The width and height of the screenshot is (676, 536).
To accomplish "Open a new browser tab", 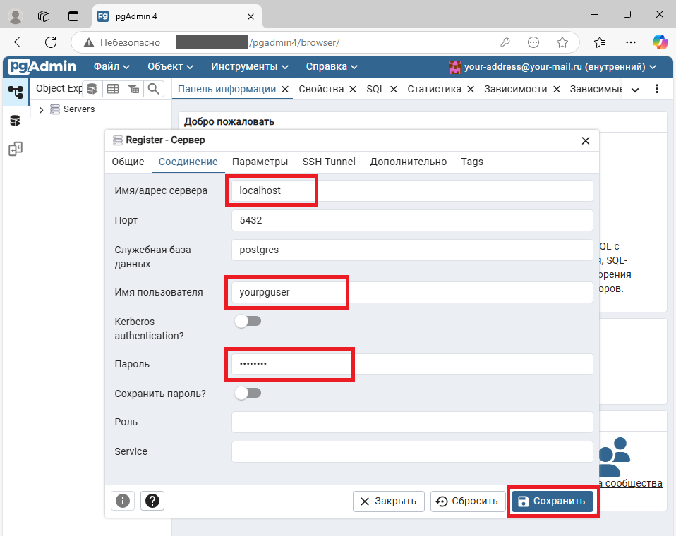I will click(x=277, y=16).
